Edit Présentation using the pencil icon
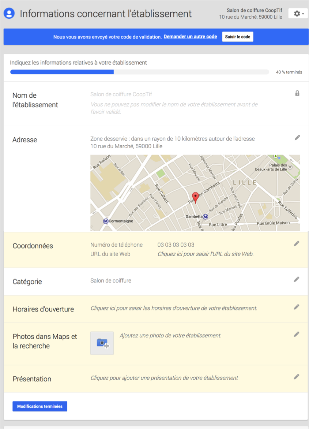The image size is (309, 429). pos(297,377)
